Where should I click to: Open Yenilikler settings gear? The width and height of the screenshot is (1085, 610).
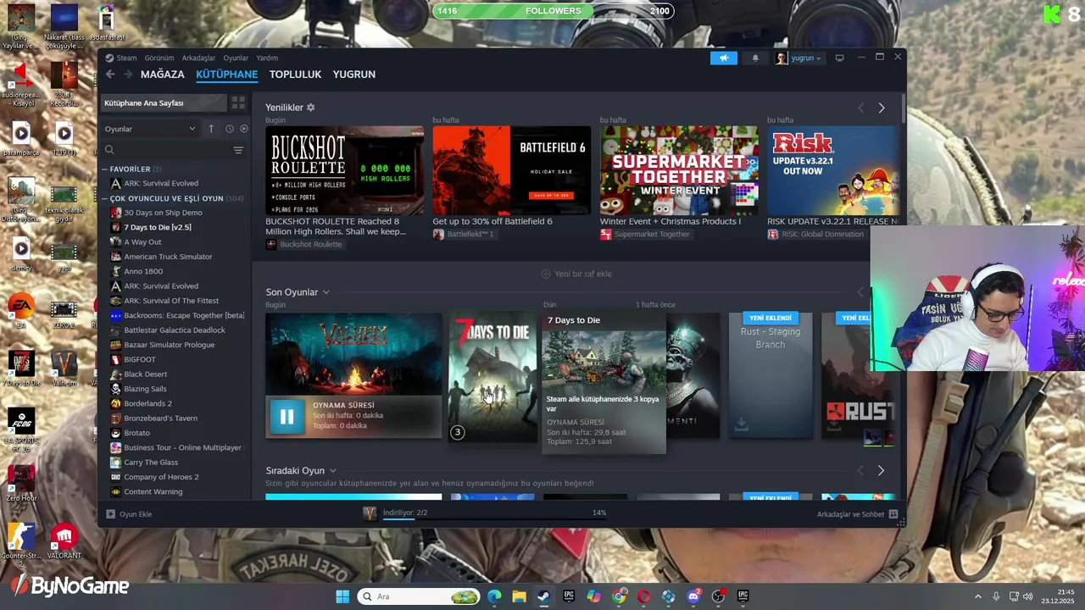(311, 108)
